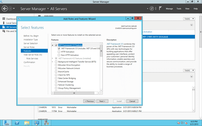Viewport: 202px width, 126px height.
Task: Click the forward navigation arrow in header
Action: [x=10, y=9]
